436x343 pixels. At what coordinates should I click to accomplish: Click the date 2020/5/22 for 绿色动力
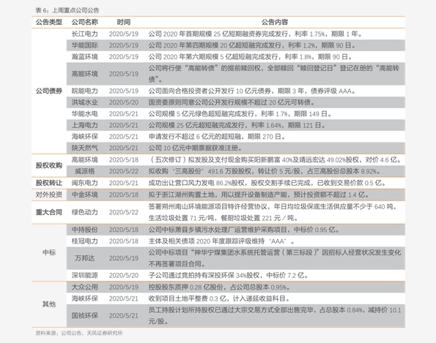point(124,212)
